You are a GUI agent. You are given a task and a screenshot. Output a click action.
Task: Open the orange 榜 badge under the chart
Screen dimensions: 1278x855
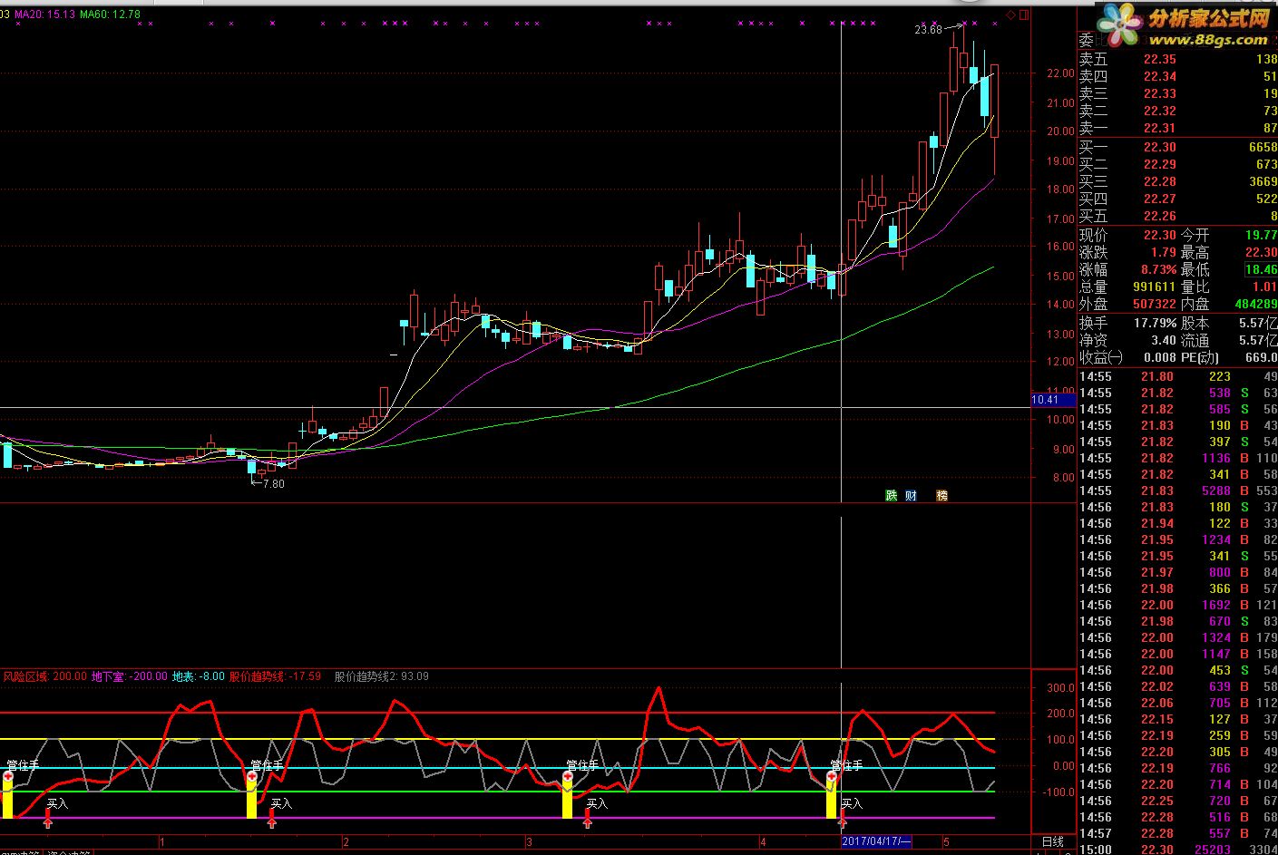(x=941, y=495)
